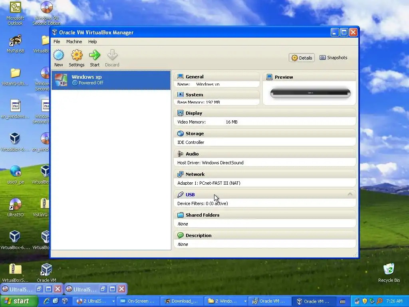Click the Network section header title
This screenshot has width=409, height=307.
click(x=195, y=174)
